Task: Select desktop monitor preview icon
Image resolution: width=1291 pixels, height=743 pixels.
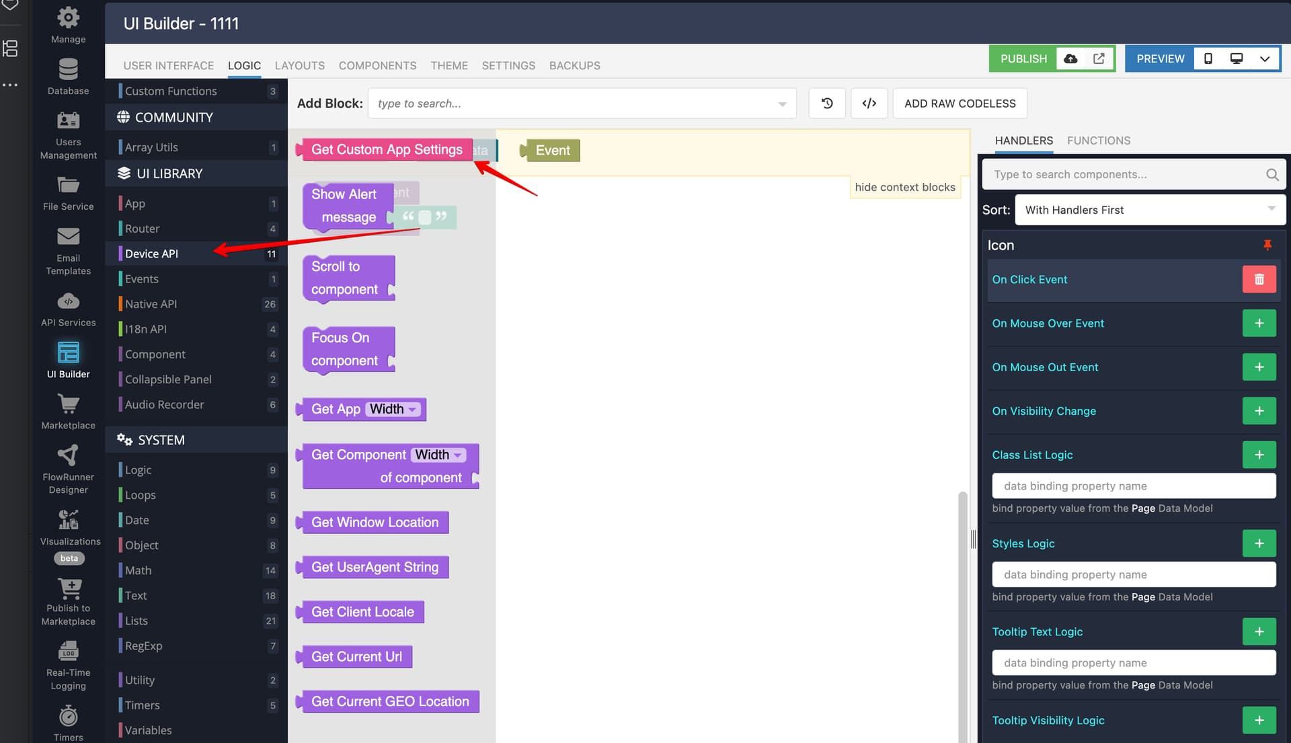Action: click(1236, 59)
